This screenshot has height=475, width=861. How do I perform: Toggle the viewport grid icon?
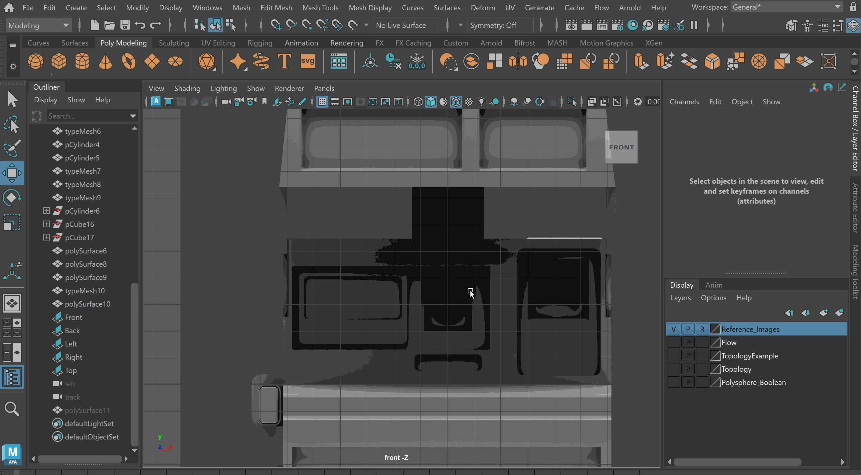coord(322,102)
